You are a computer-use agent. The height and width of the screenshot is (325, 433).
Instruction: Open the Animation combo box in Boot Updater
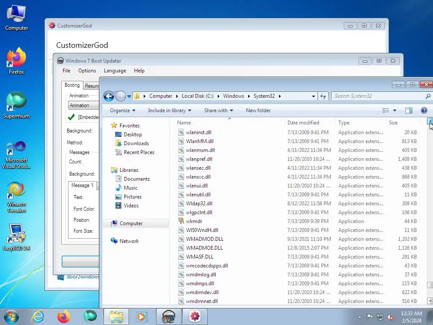coord(84,105)
